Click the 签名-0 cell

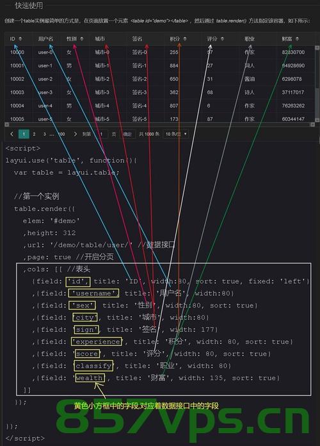pyautogui.click(x=140, y=52)
